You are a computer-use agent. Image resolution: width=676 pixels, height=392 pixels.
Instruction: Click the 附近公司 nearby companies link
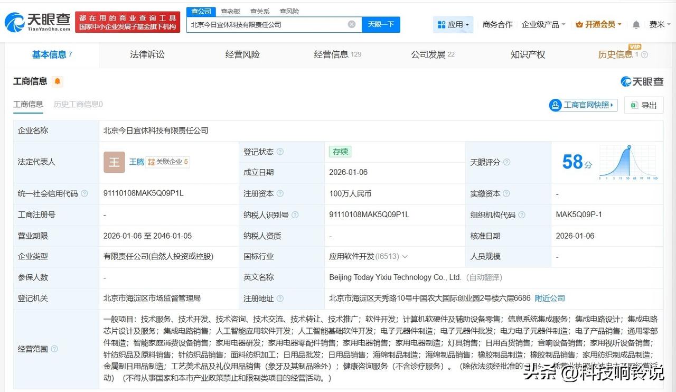[550, 298]
